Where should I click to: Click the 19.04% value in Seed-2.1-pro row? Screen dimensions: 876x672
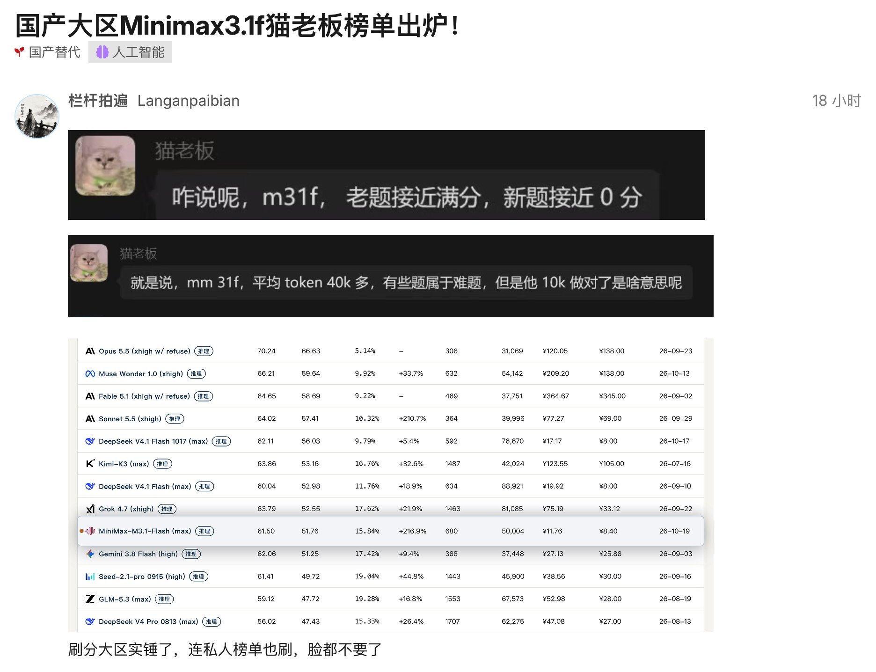[367, 577]
